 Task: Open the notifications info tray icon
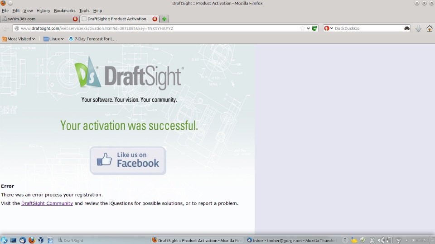(x=344, y=240)
